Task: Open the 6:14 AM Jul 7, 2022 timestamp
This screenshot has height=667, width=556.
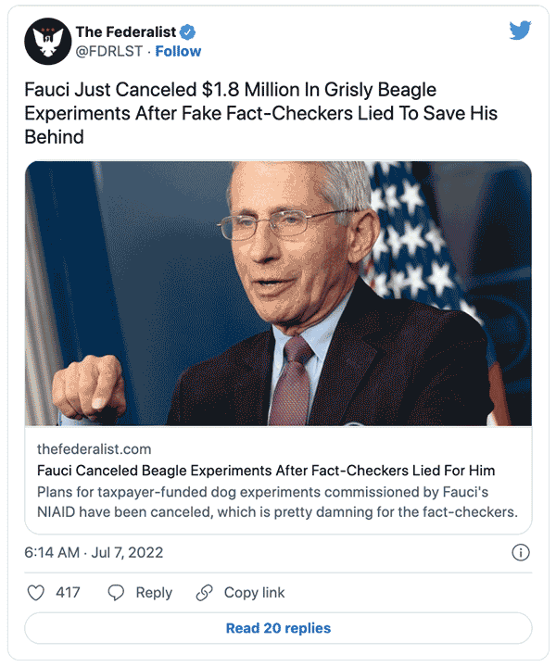Action: point(94,552)
